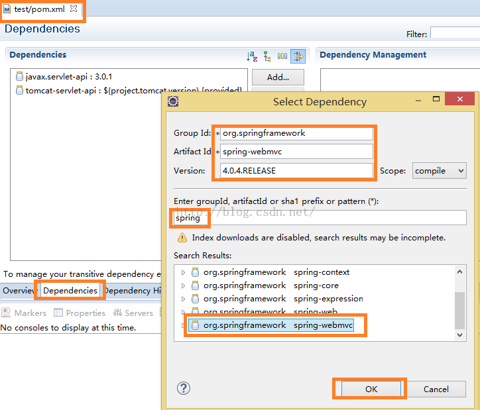Open the dialog help question-mark icon
The height and width of the screenshot is (410, 480).
point(184,388)
